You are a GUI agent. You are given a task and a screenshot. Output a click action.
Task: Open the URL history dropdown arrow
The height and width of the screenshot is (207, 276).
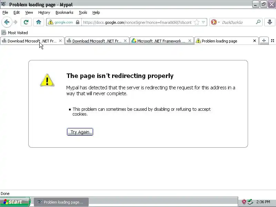tap(203, 22)
